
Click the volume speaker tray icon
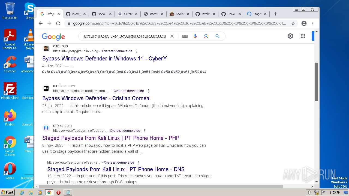(x=310, y=192)
